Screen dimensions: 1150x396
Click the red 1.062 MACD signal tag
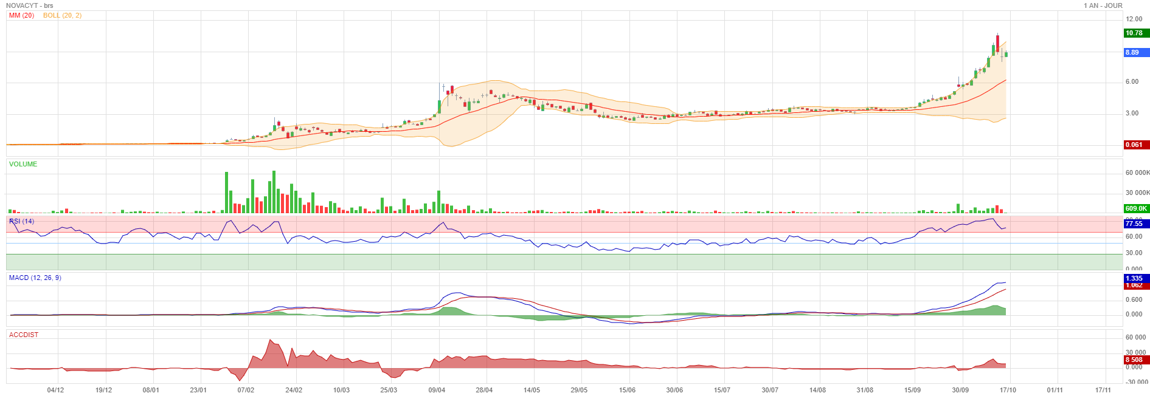1135,285
